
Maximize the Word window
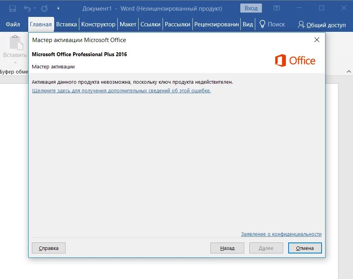pos(322,8)
